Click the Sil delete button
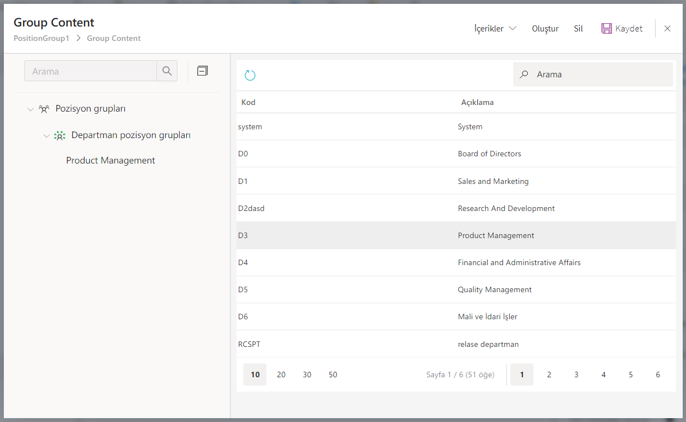 point(578,29)
